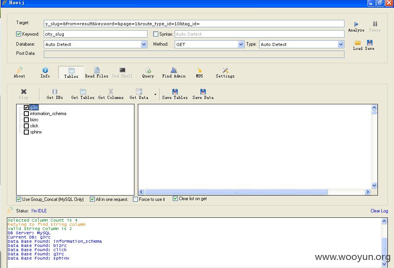Click the log panel vertical scrollbar thumb

[384, 249]
